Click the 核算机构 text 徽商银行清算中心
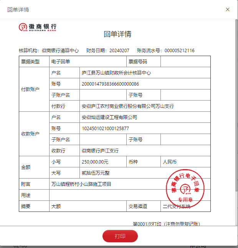This screenshot has height=248, width=238. (60, 50)
